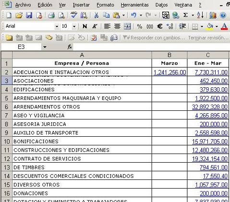230x202 pixels.
Task: Expand the Borders options arrow
Action: pos(202,26)
